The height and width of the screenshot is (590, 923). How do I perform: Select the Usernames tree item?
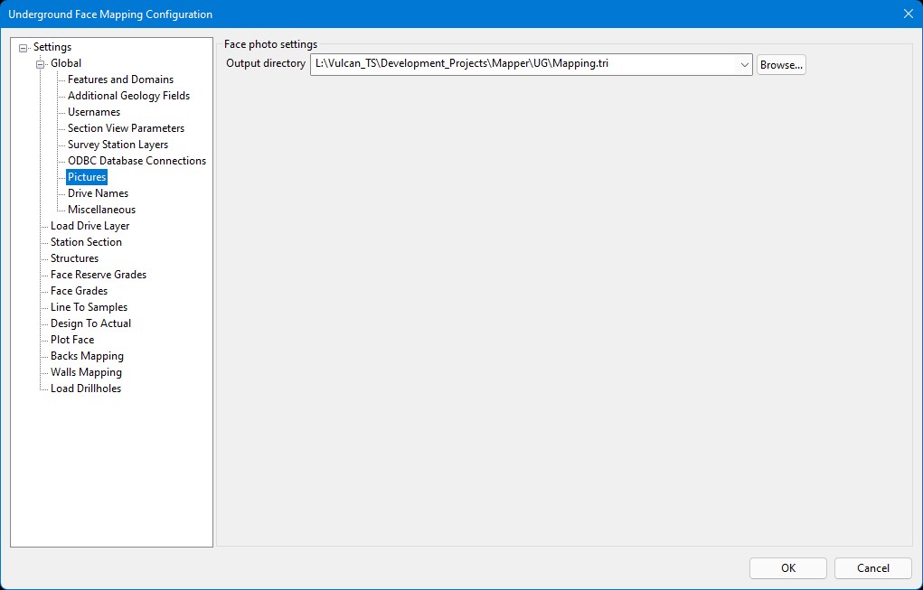(94, 112)
